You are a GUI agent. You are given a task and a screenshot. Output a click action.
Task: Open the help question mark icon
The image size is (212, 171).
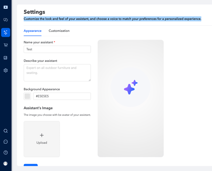[x=6, y=153]
